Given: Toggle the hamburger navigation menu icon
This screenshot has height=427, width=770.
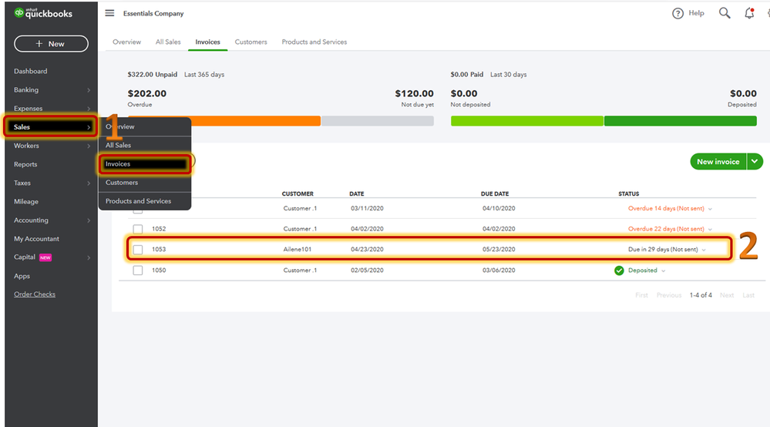Looking at the screenshot, I should 109,13.
